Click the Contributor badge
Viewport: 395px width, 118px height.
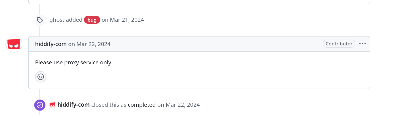(339, 44)
